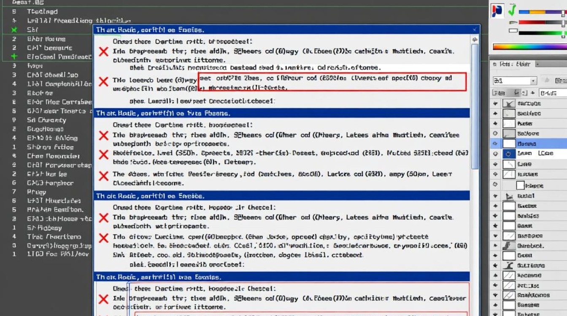Toggle visibility of the indented layer row
The image size is (567, 316).
[x=495, y=185]
